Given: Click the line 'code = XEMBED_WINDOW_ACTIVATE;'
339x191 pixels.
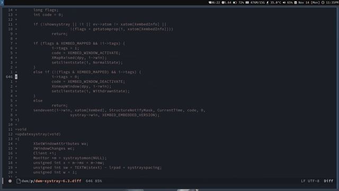Looking at the screenshot, I should point(86,53).
